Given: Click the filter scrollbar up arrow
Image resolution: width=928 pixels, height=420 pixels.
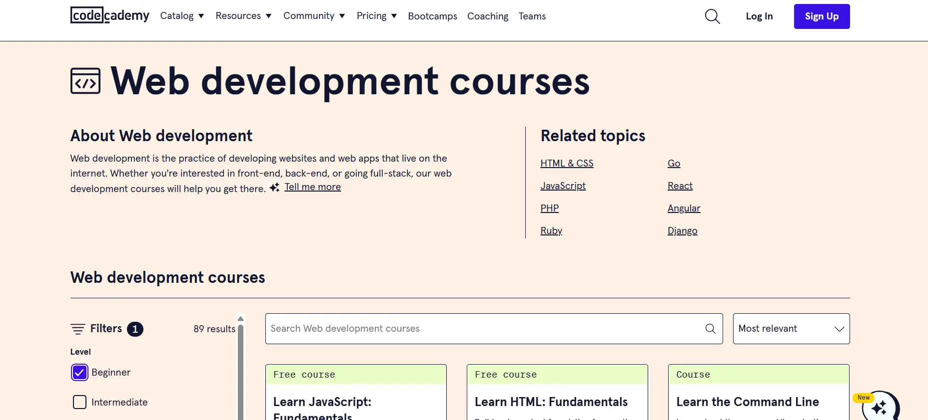Looking at the screenshot, I should click(x=240, y=319).
